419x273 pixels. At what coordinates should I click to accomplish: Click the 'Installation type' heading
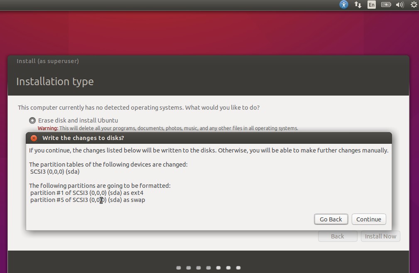(x=55, y=81)
